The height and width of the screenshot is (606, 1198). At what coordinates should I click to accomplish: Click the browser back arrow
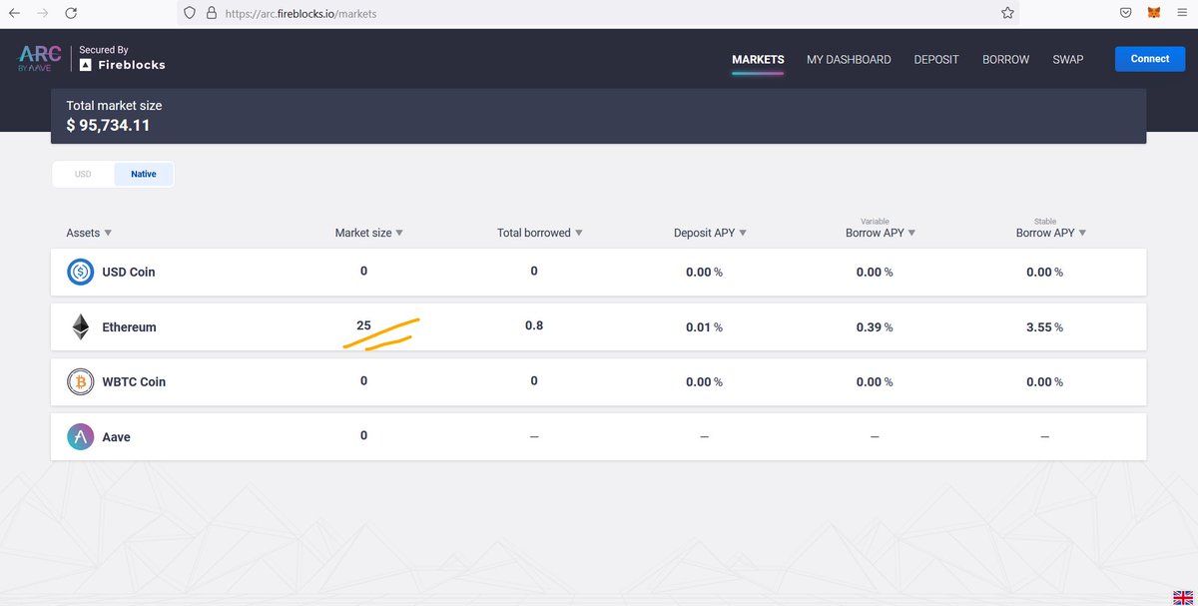pos(14,13)
